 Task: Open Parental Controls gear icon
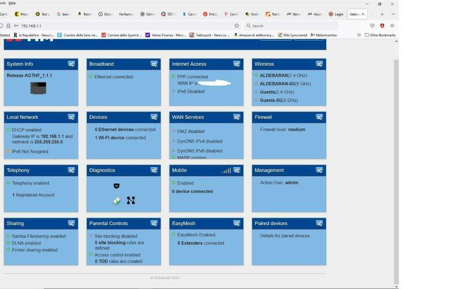(154, 223)
